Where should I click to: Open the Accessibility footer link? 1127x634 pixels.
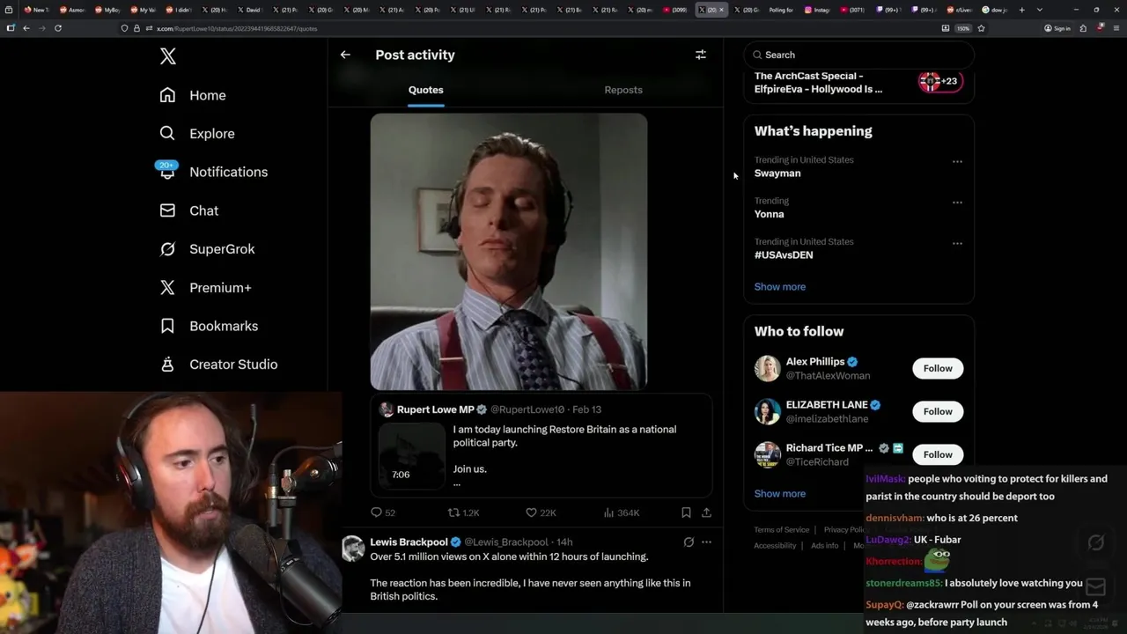[x=775, y=546]
